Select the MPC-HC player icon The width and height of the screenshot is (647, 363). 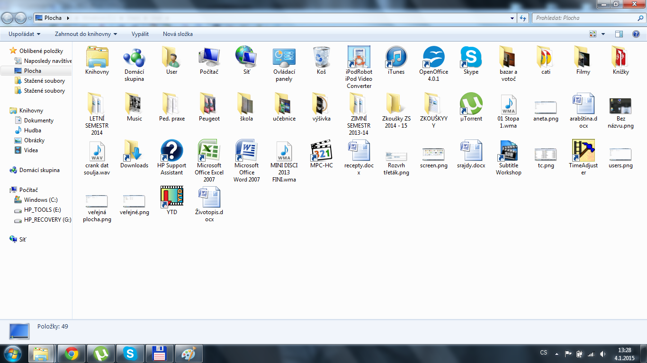tap(322, 151)
